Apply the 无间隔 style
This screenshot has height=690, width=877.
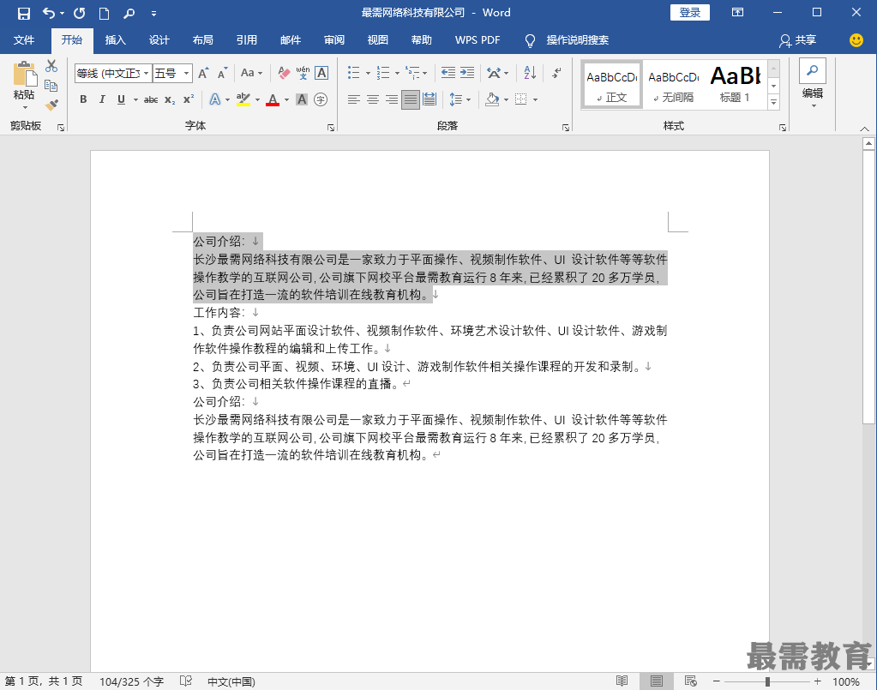[674, 86]
